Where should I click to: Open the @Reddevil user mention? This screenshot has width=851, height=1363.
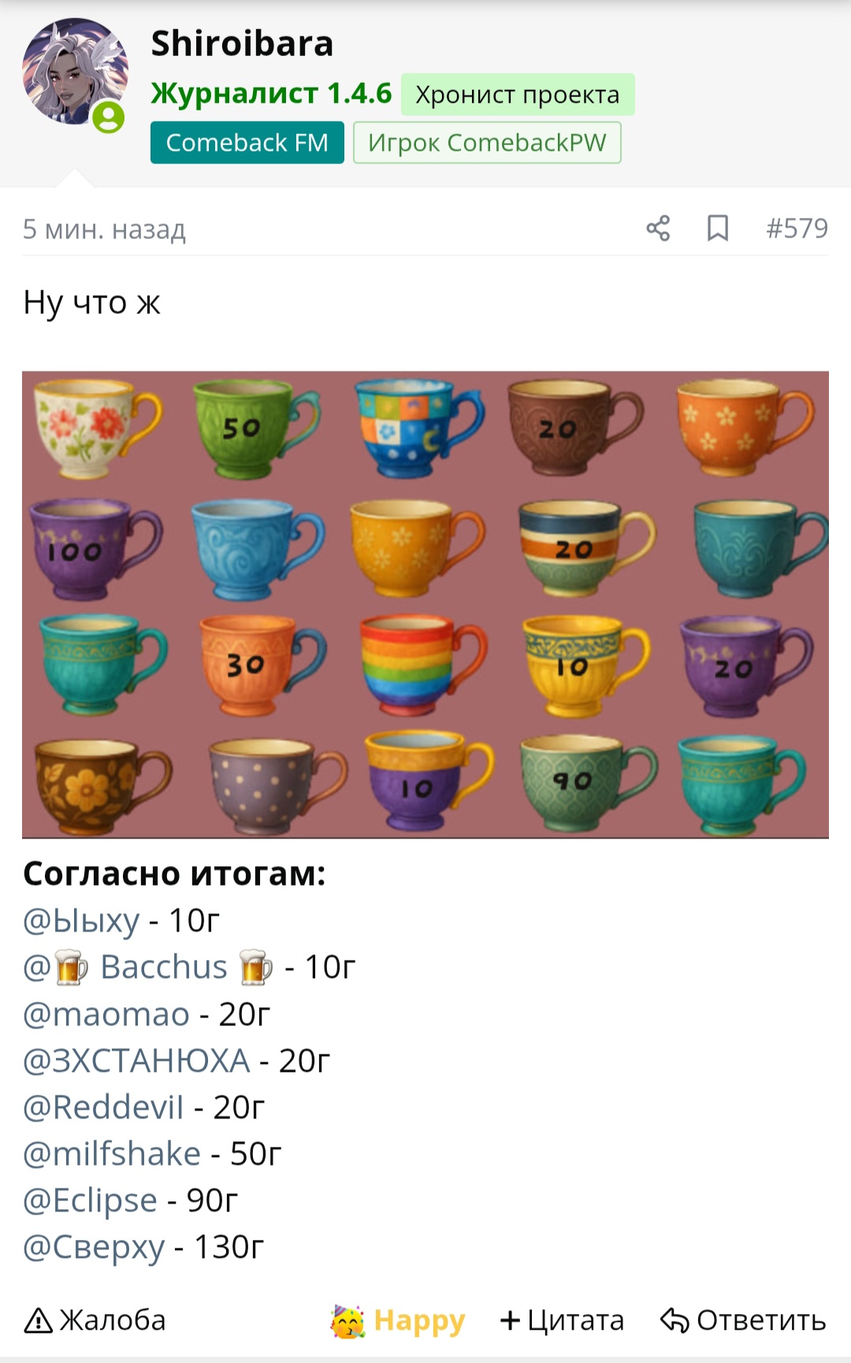pos(103,1107)
